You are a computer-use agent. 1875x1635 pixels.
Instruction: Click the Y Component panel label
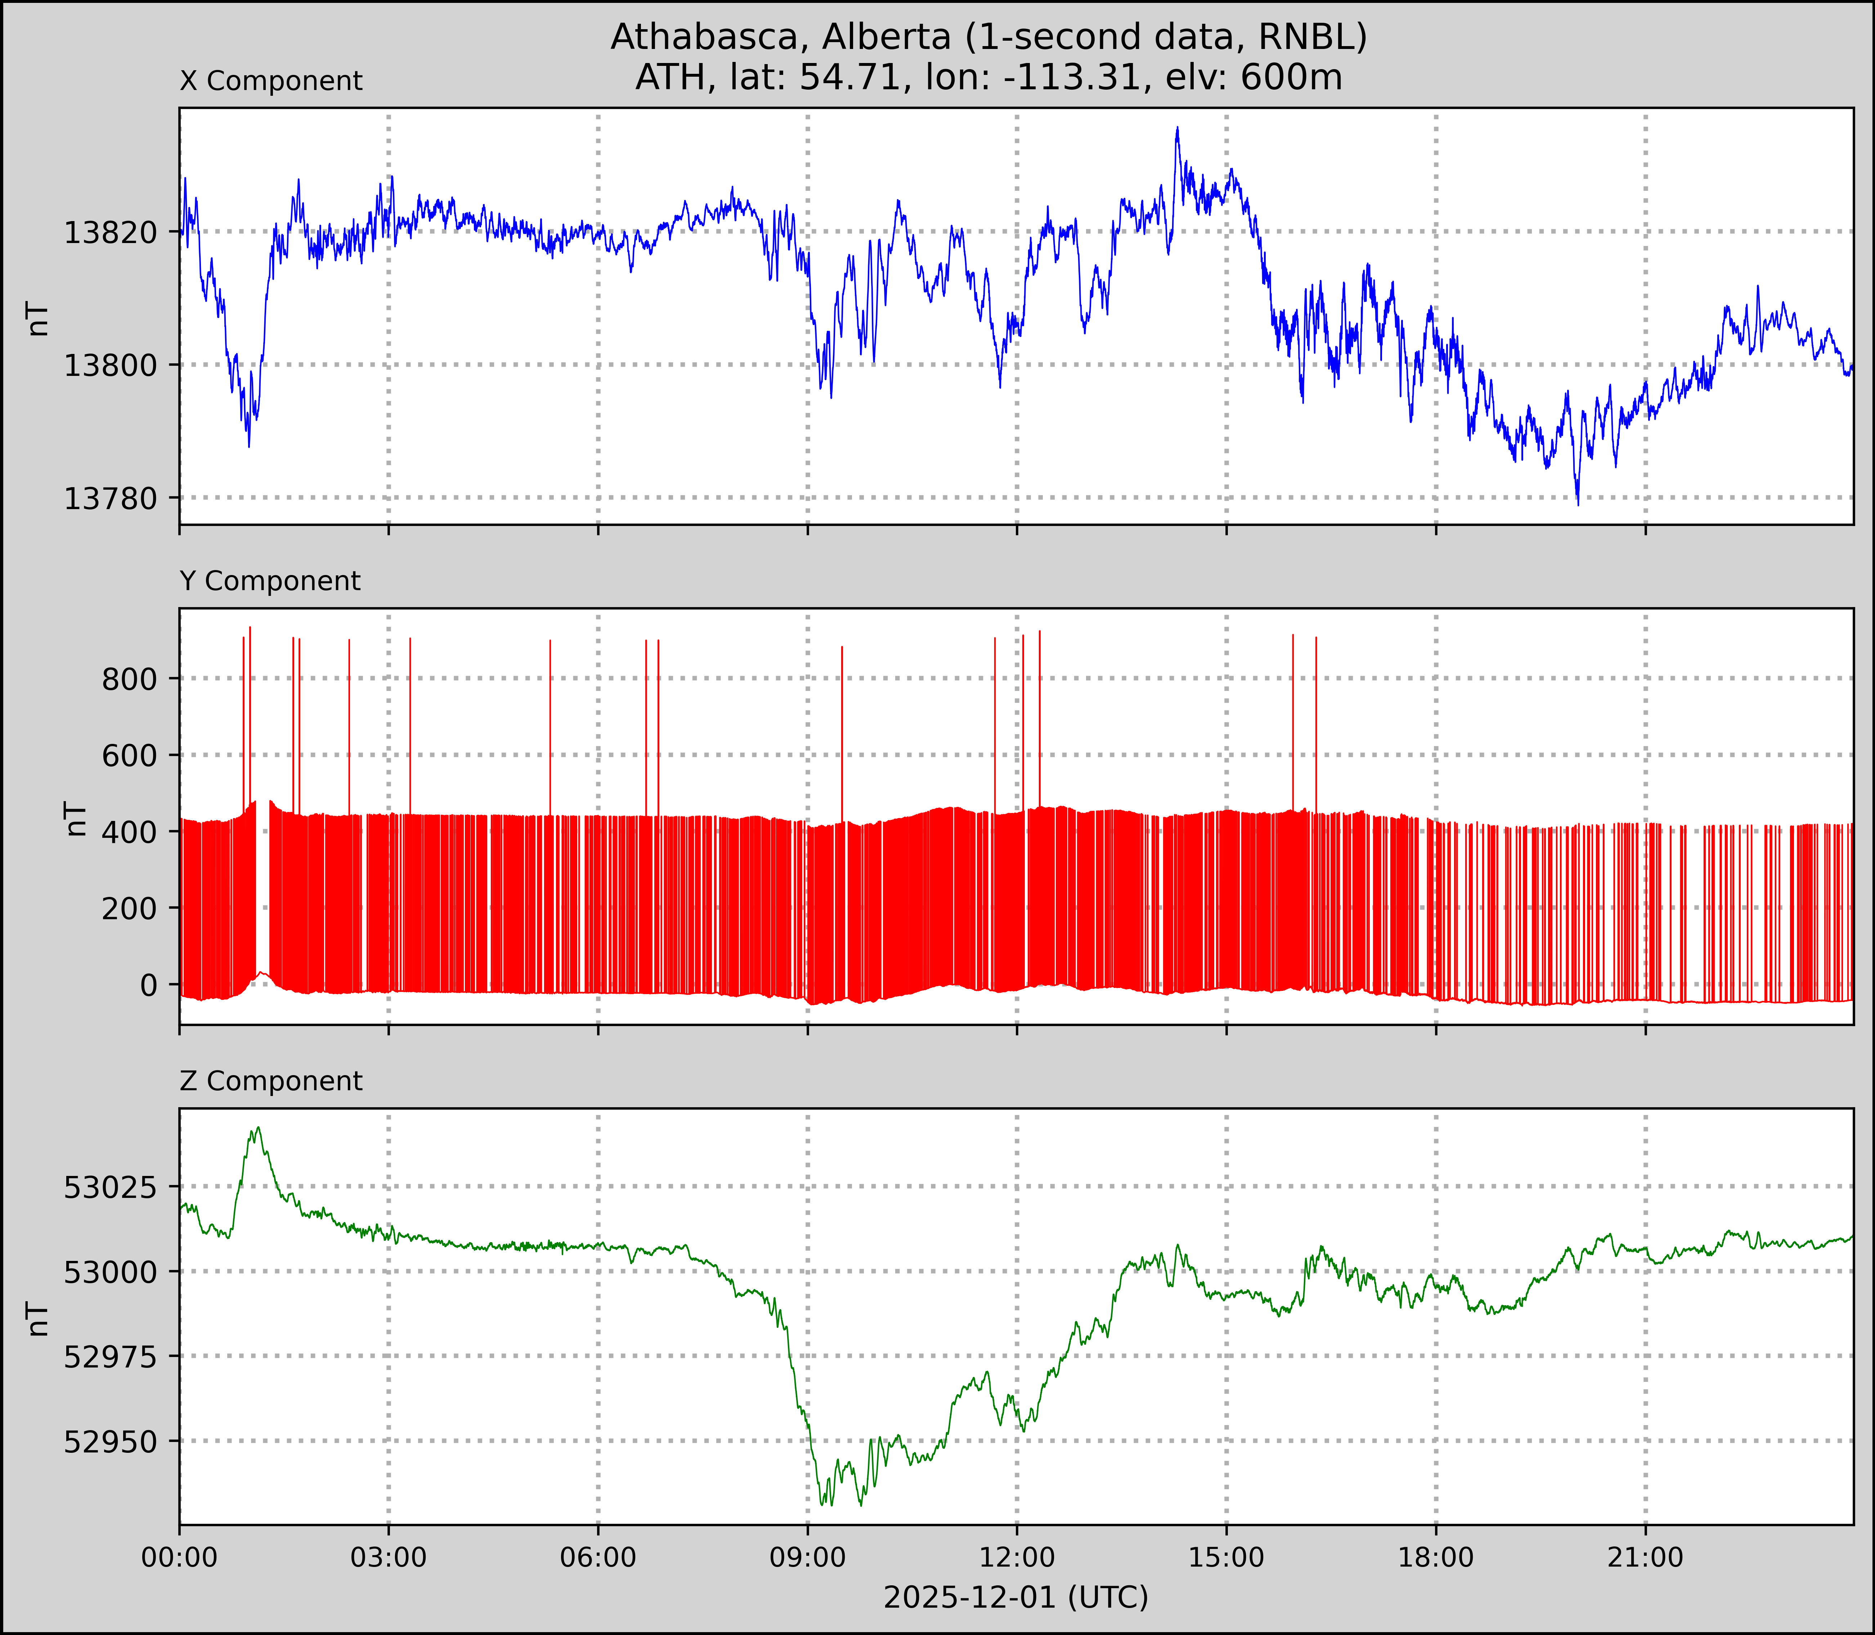270,581
